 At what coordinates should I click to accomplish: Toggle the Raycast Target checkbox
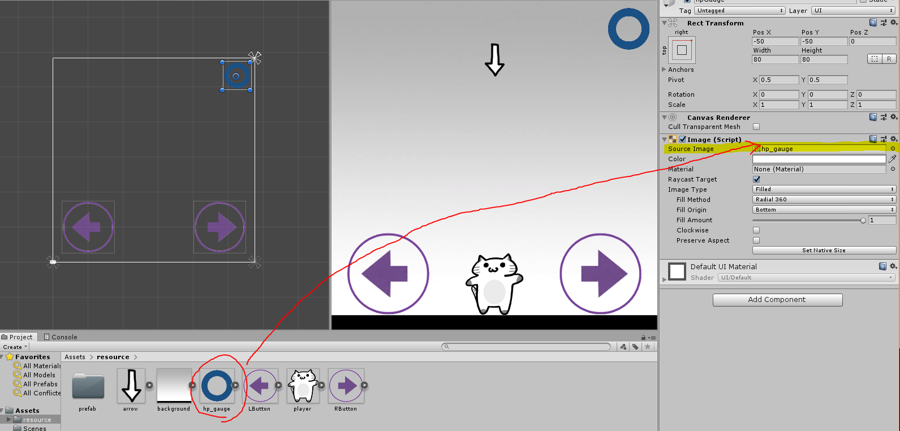[756, 179]
